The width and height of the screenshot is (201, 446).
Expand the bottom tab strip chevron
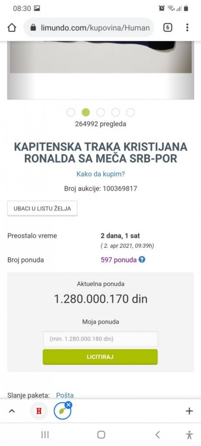click(x=12, y=411)
